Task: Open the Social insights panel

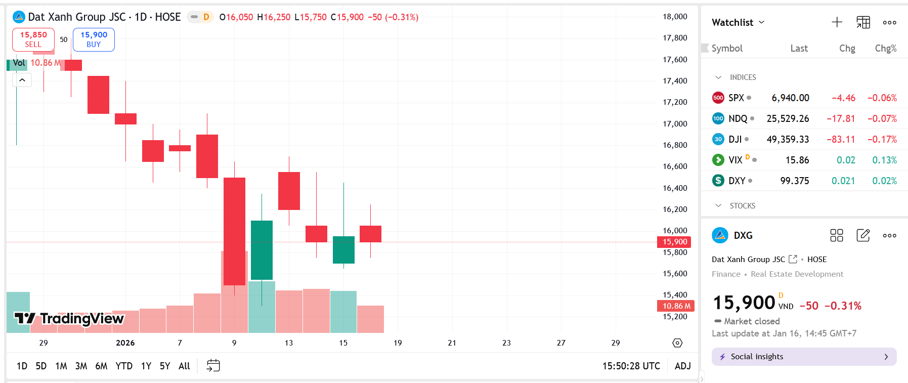Action: click(x=804, y=356)
